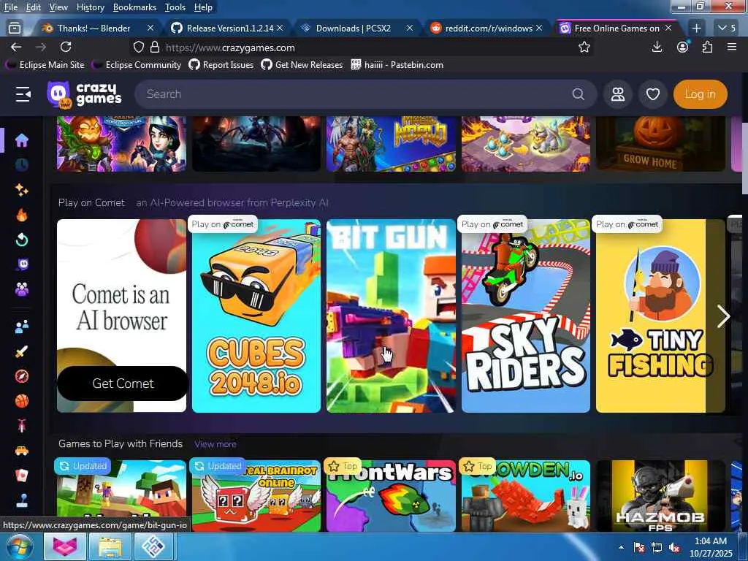Viewport: 748px width, 561px height.
Task: Click the Get Comet button
Action: point(123,383)
